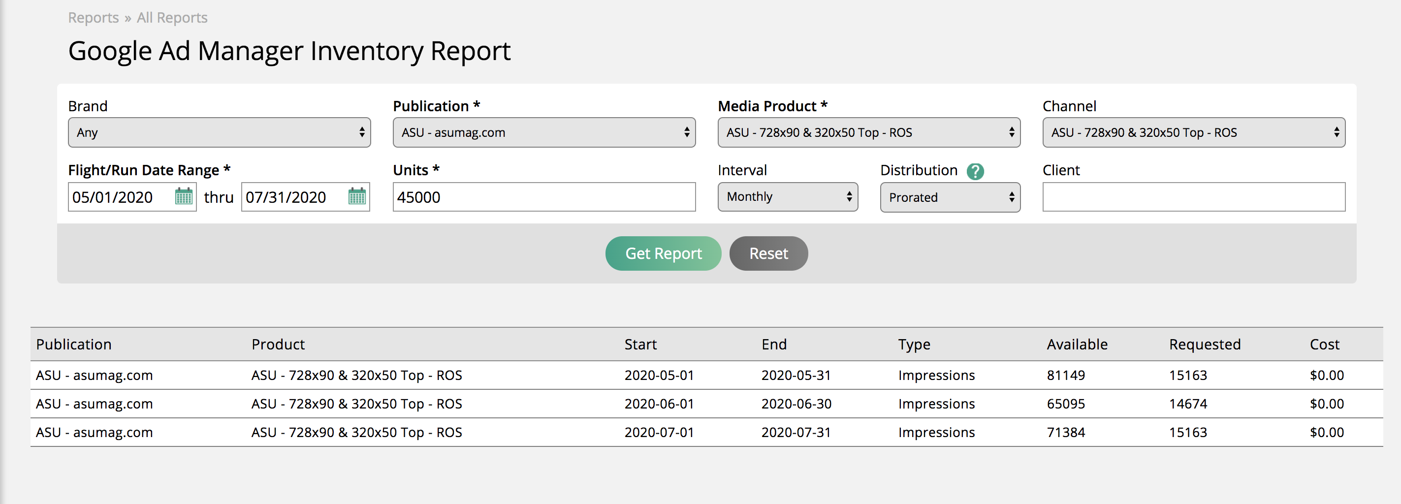The width and height of the screenshot is (1401, 504).
Task: Select start date 2020-05-01 cell
Action: [659, 375]
